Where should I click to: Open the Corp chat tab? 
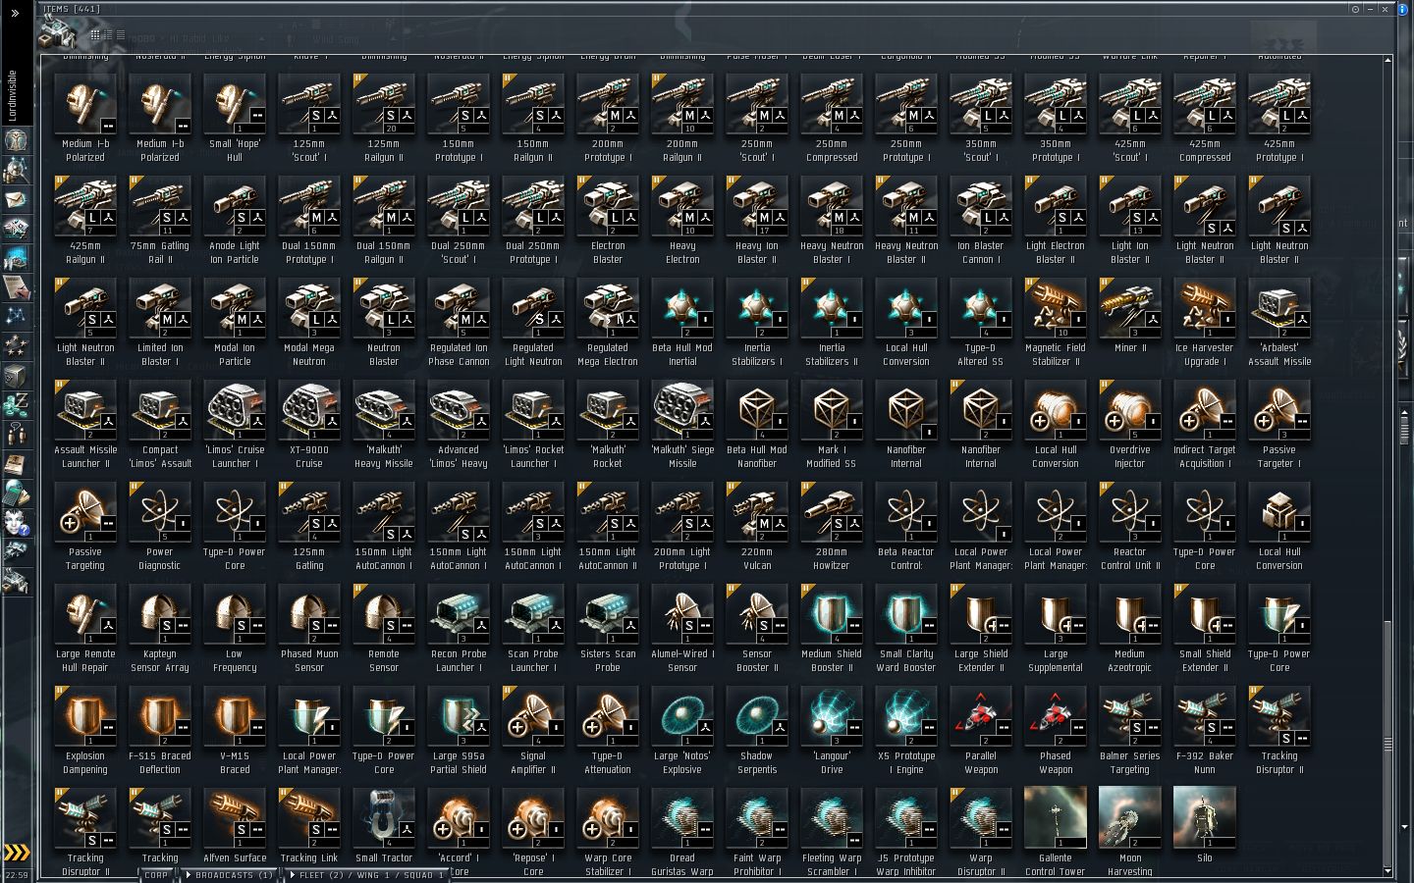tap(156, 875)
